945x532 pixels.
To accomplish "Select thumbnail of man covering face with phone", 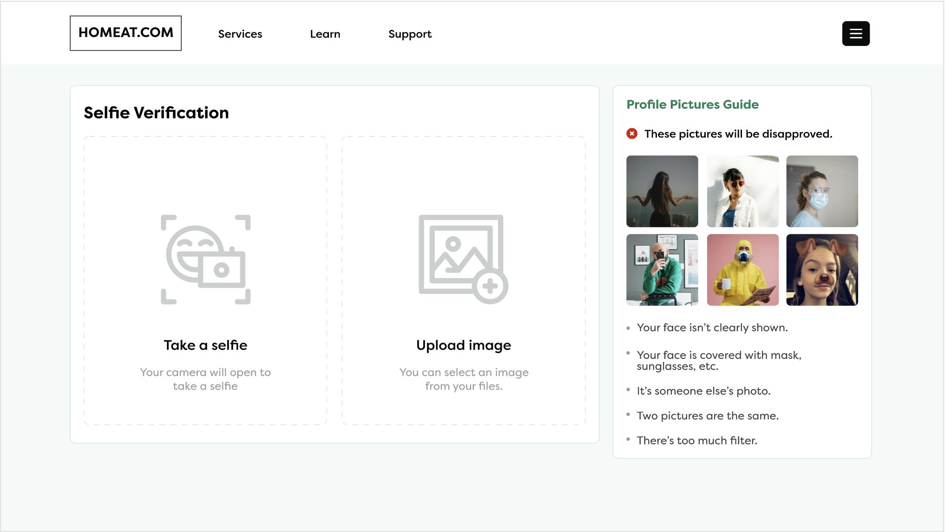I will coord(662,270).
